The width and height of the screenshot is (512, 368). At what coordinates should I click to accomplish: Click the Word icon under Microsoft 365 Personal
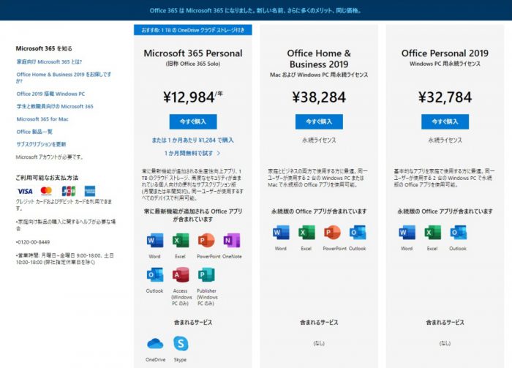click(155, 241)
